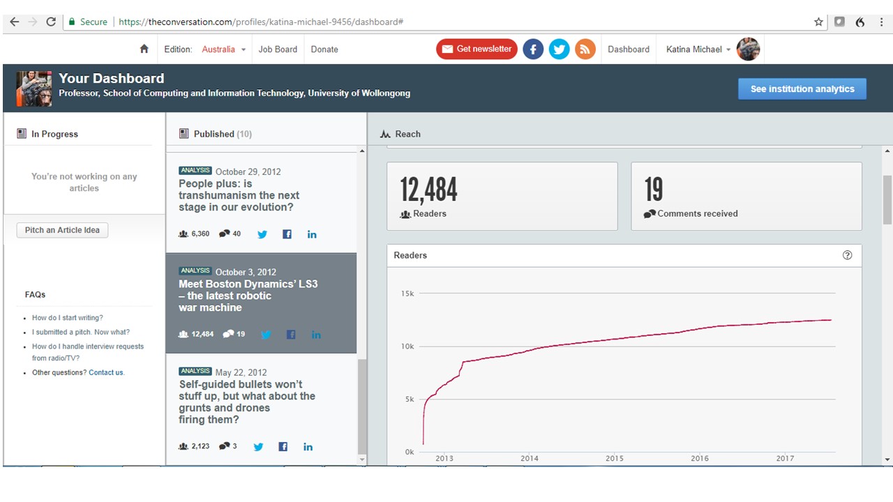Reload the page with refresh icon

(51, 22)
